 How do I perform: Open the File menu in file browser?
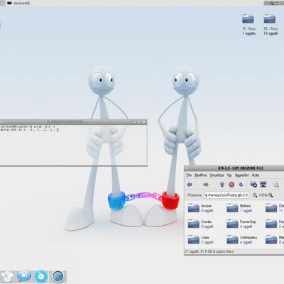point(189,175)
